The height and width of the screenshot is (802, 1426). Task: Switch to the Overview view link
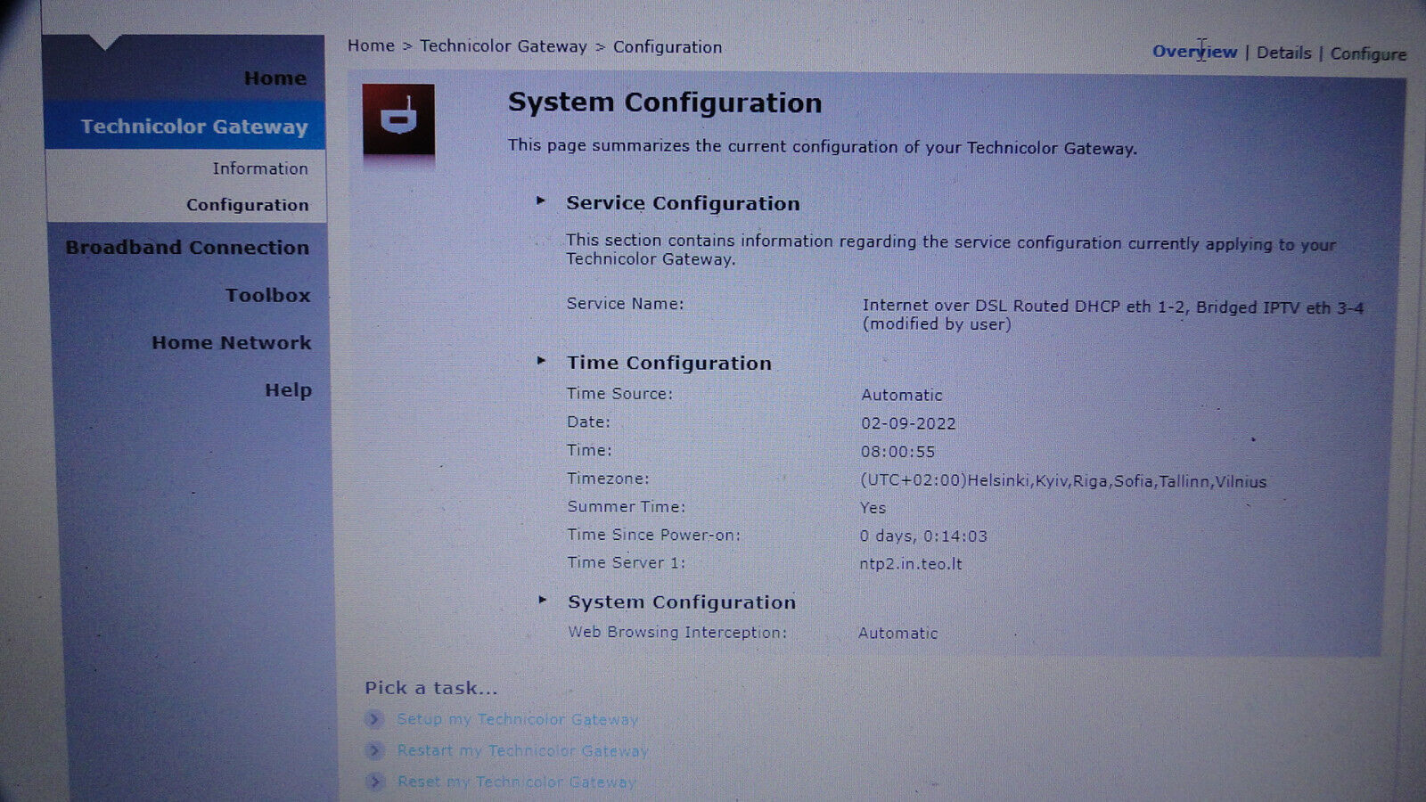(x=1194, y=52)
